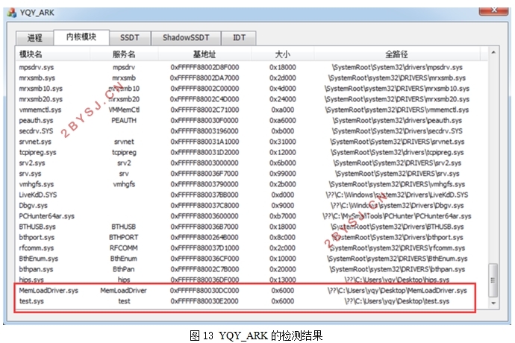This screenshot has height=343, width=515.
Task: Select the vmhgfs.sys module row
Action: (x=252, y=184)
